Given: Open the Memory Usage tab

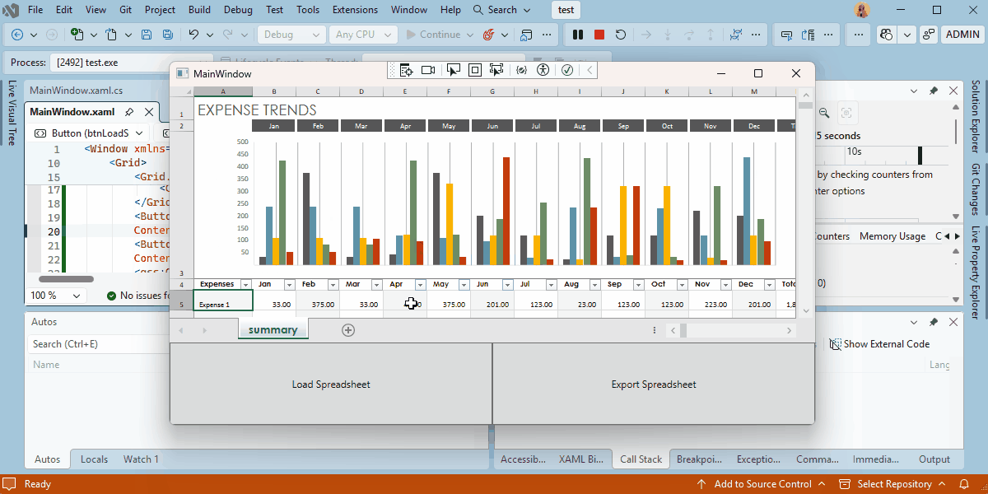Looking at the screenshot, I should (x=892, y=236).
